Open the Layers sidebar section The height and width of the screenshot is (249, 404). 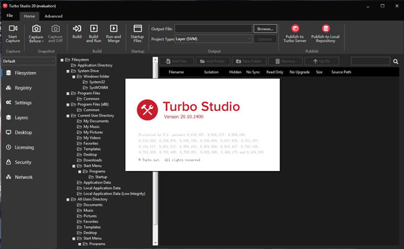(28, 117)
